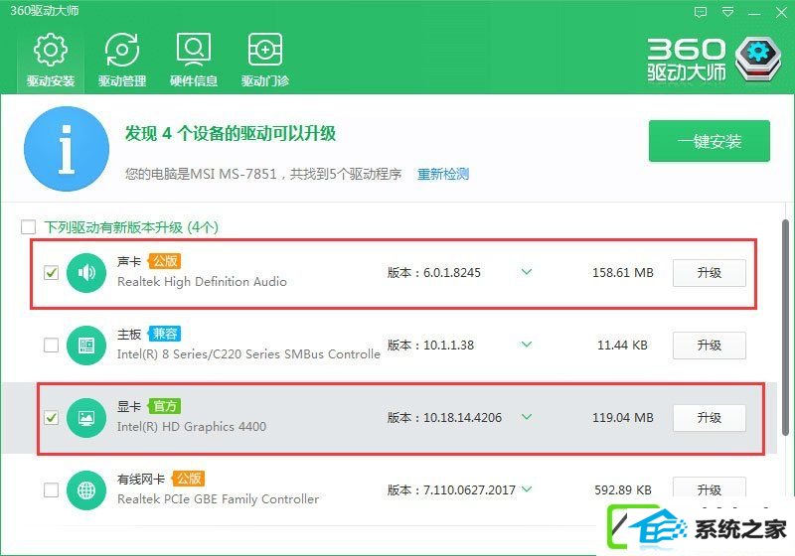Screen dimensions: 795x556
Task: Expand version dropdown for 10.1.1.38
Action: click(x=527, y=345)
